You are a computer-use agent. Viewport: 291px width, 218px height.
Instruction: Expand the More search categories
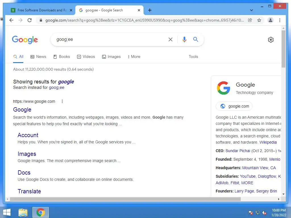coord(134,57)
